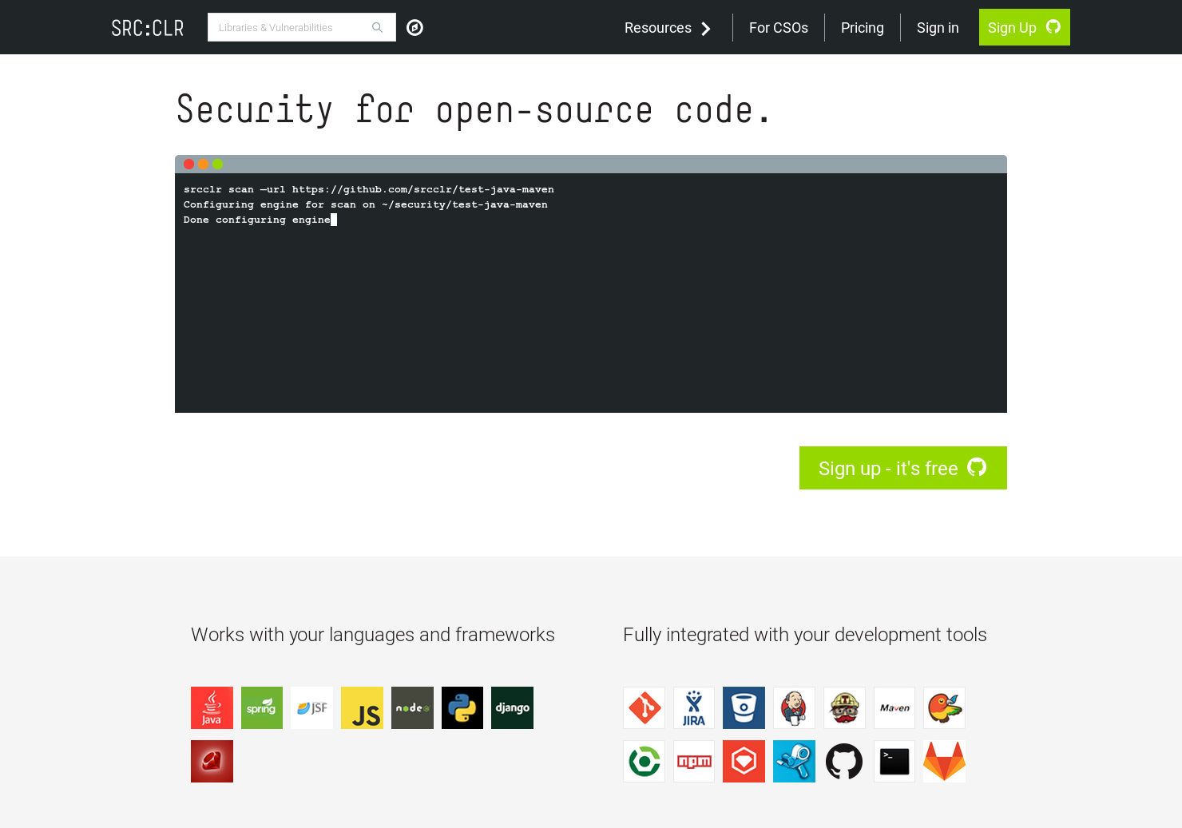Open the Maven integration icon
This screenshot has height=828, width=1182.
894,707
